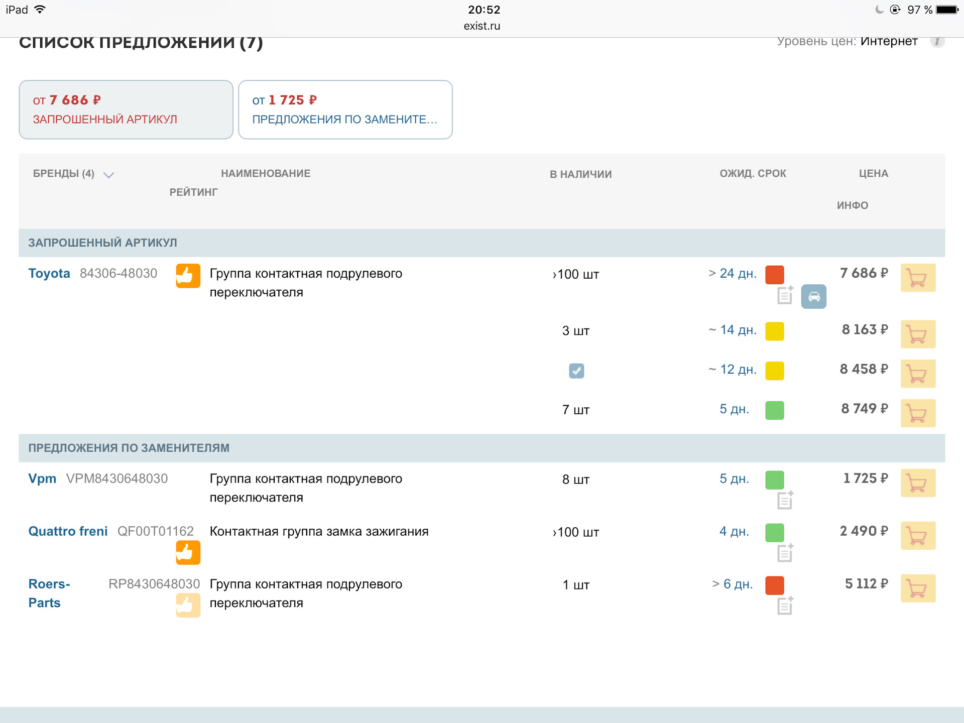The image size is (964, 723).
Task: Click 'Контактная группа замка зажигания' name
Action: (x=319, y=531)
